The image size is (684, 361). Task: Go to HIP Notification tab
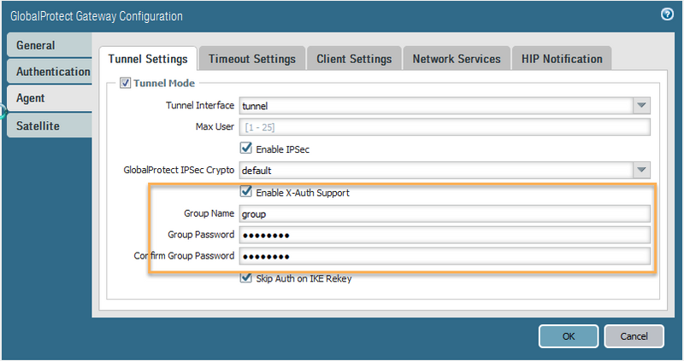tap(561, 59)
